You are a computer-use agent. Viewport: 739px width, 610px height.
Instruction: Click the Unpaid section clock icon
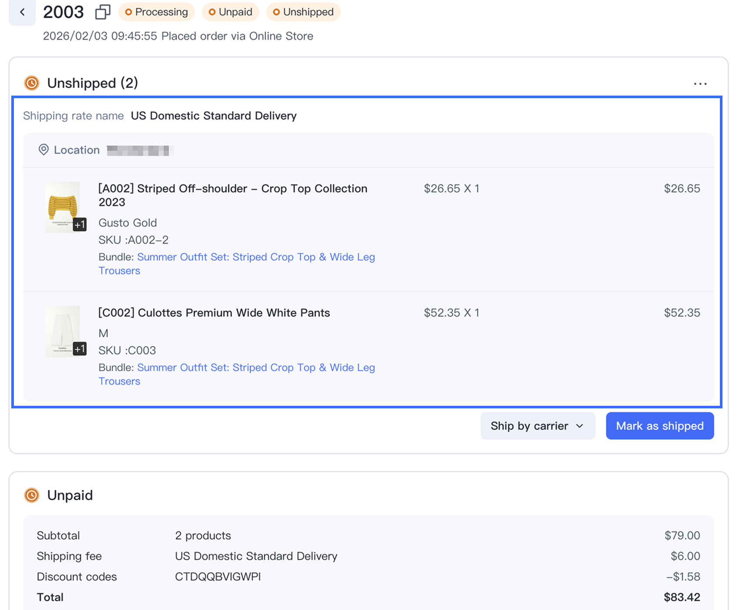tap(32, 495)
